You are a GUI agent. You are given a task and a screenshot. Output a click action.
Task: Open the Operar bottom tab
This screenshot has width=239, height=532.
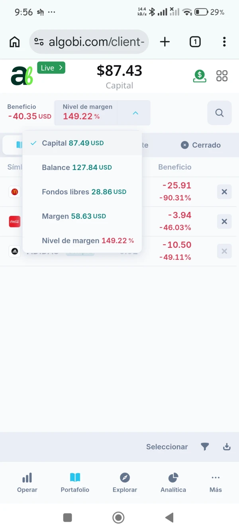pyautogui.click(x=27, y=483)
